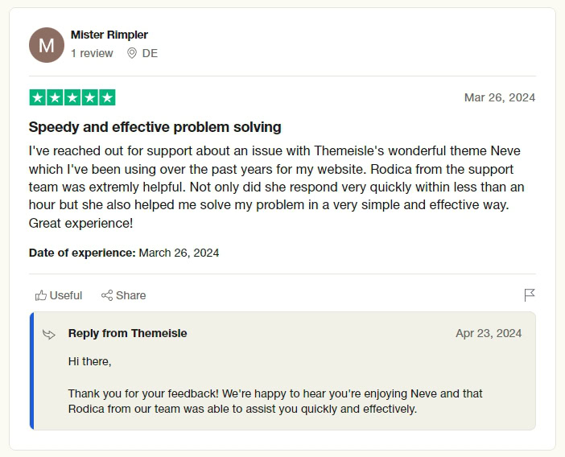
Task: Flag this review with the flag icon
Action: 530,295
